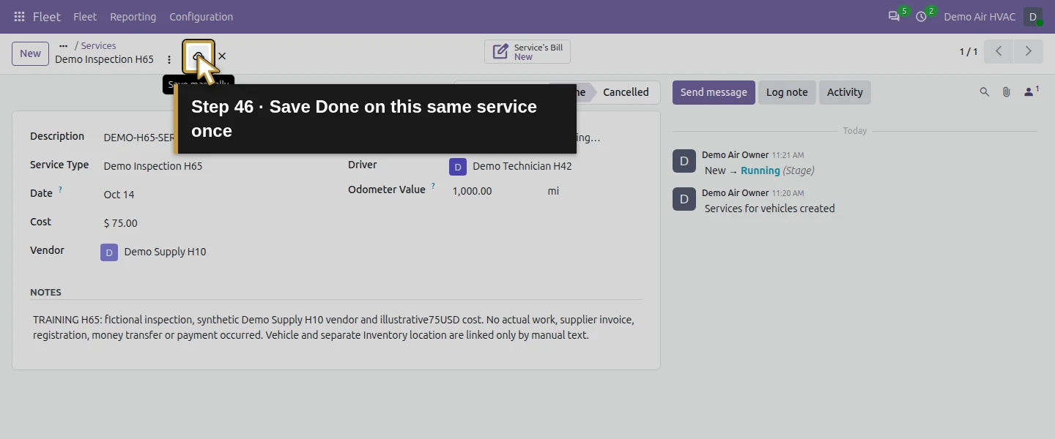Open the actions menu beside record title
This screenshot has height=439, width=1055.
tap(169, 59)
